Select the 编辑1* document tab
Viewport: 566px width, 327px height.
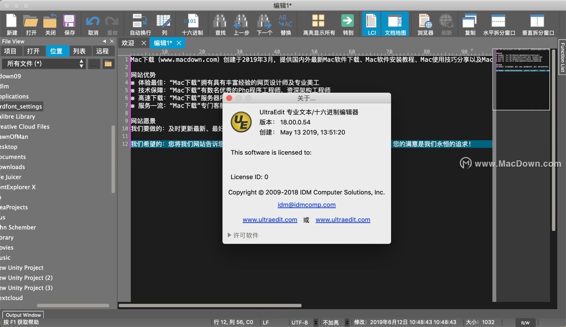(163, 43)
